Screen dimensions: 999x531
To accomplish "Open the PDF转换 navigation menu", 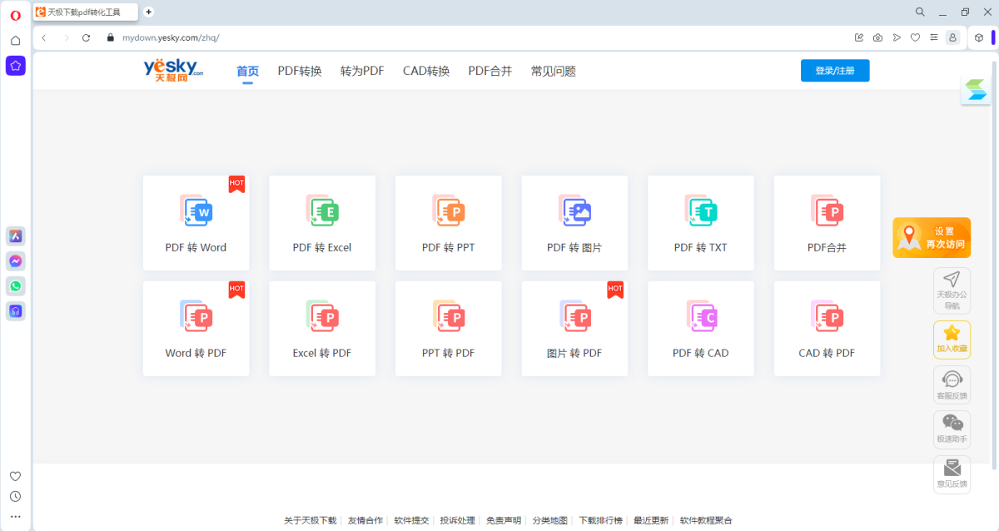I will (x=300, y=71).
